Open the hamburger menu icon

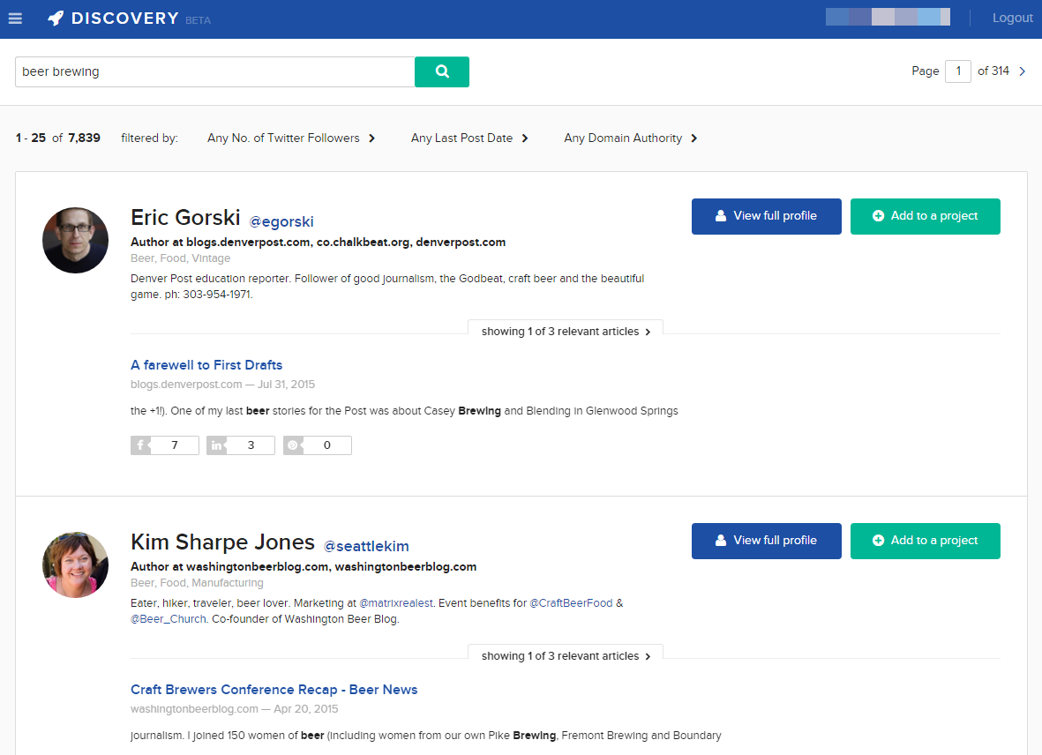15,19
